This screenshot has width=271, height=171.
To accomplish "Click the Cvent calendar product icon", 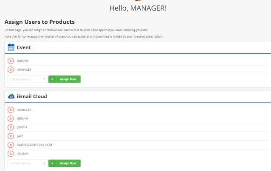I will pyautogui.click(x=11, y=47).
